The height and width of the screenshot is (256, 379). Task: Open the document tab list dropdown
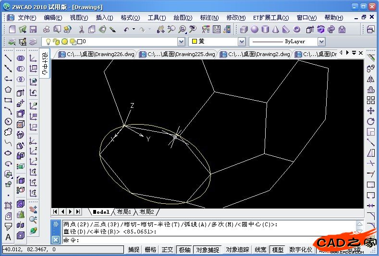[354, 53]
